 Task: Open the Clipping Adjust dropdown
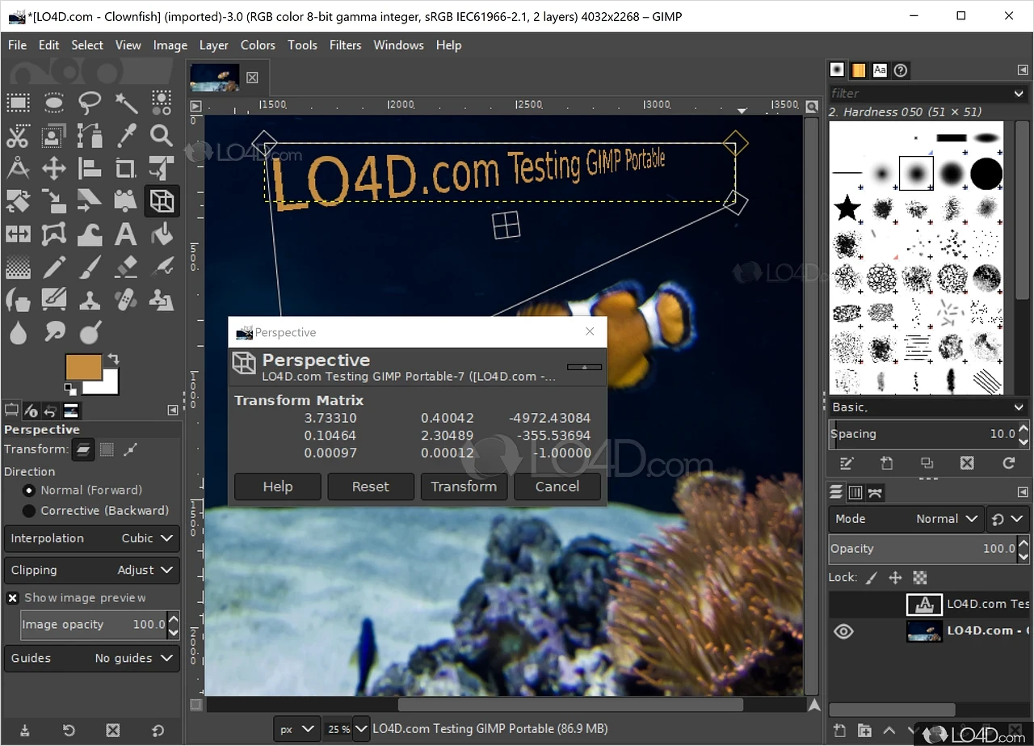92,570
